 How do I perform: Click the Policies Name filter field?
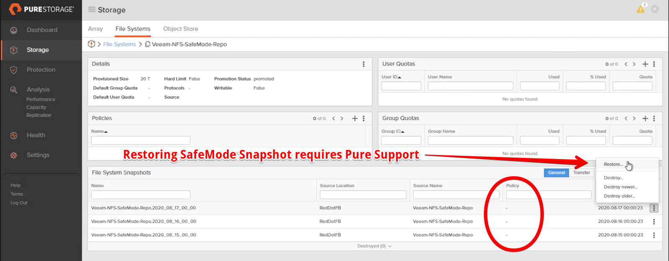pos(141,140)
